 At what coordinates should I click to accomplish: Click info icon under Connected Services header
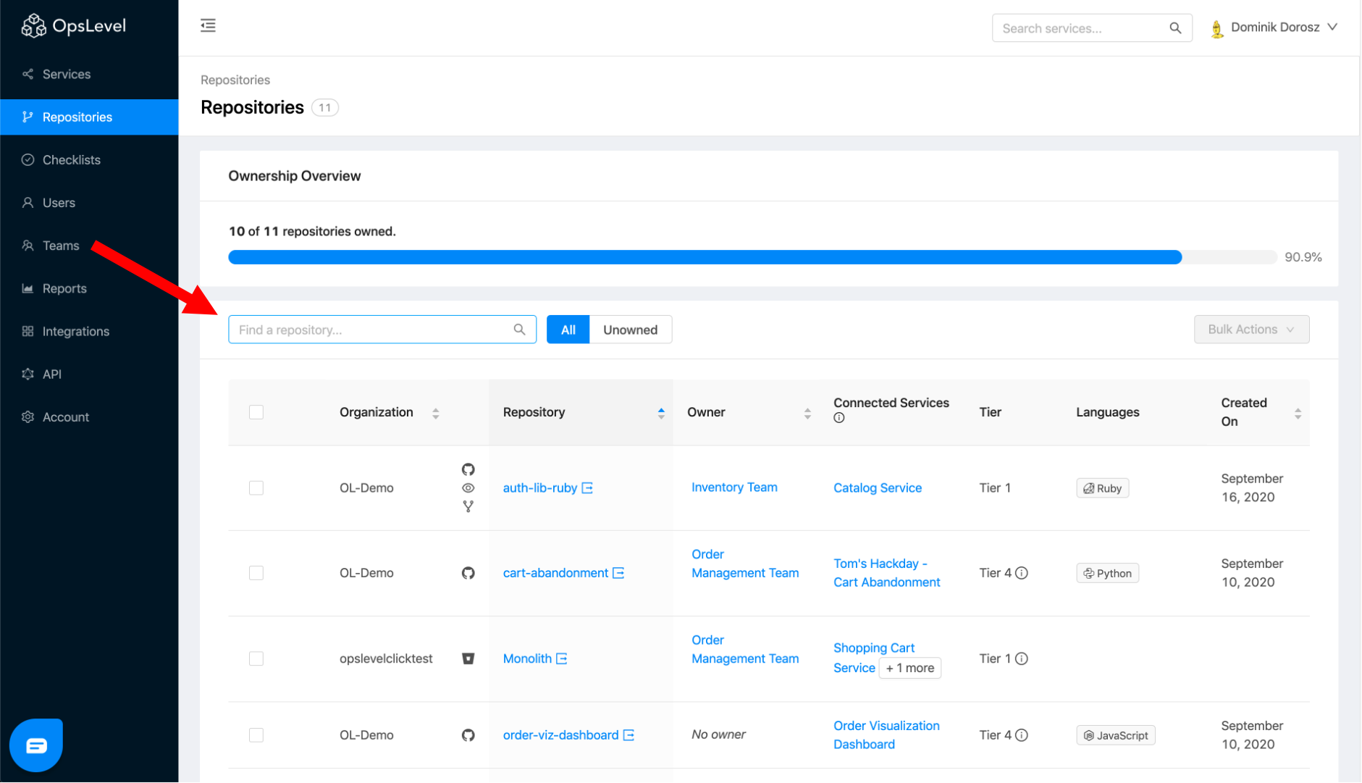[x=839, y=418]
